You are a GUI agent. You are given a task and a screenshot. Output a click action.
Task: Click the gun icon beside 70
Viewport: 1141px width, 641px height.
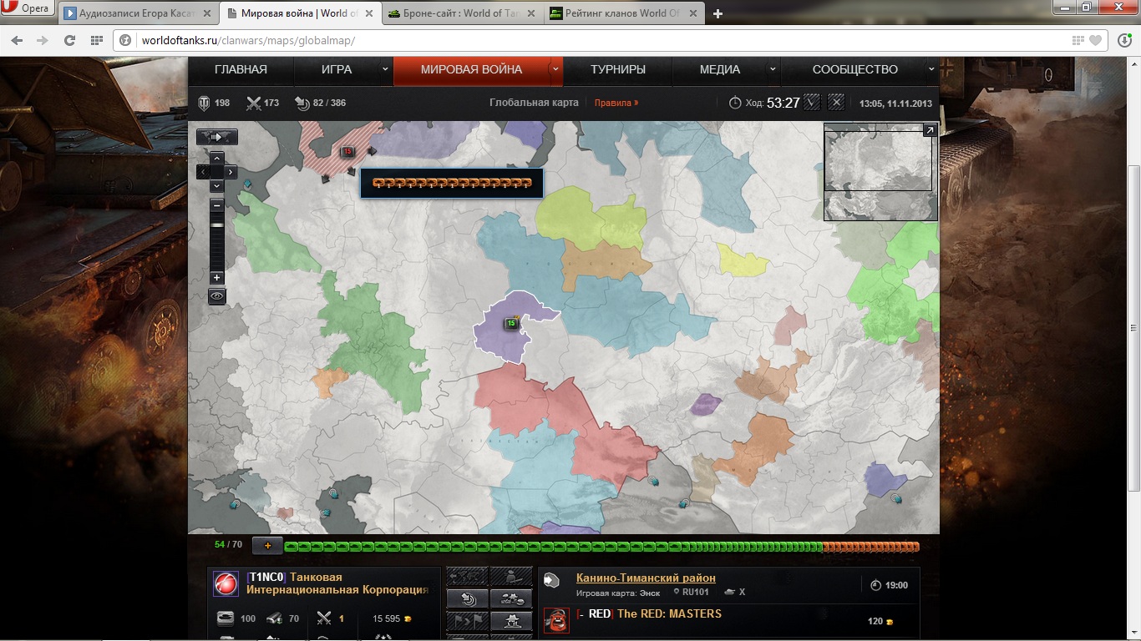[274, 618]
